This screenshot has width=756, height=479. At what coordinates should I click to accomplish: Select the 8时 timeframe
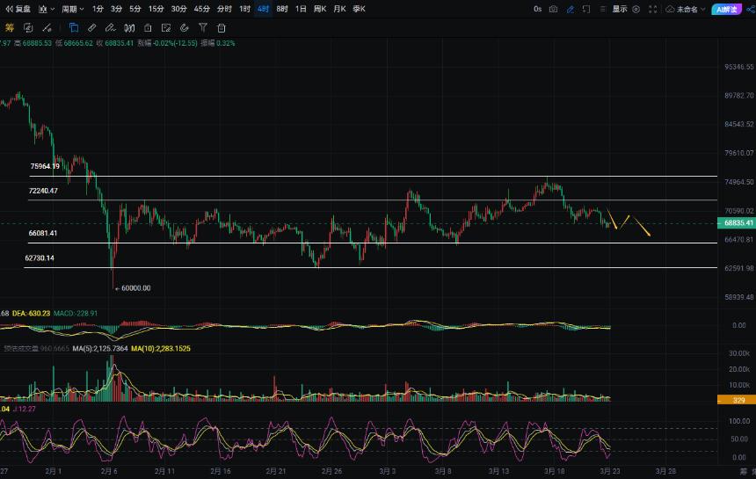tap(282, 9)
